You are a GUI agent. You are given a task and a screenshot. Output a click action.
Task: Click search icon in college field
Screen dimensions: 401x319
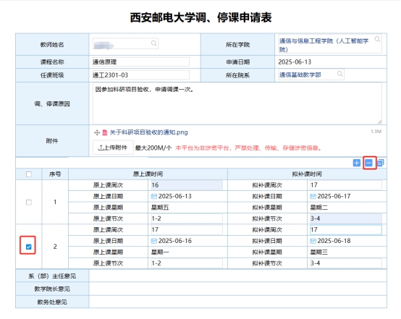click(377, 39)
